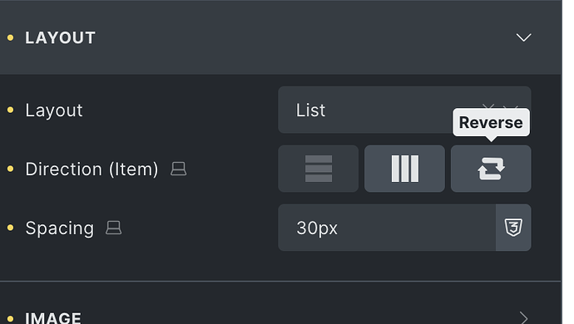574x324 pixels.
Task: Click the breakpoint laptop icon beside Spacing
Action: coord(113,228)
